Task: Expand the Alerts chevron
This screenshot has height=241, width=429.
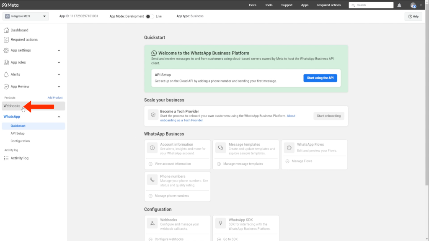Action: [59, 74]
